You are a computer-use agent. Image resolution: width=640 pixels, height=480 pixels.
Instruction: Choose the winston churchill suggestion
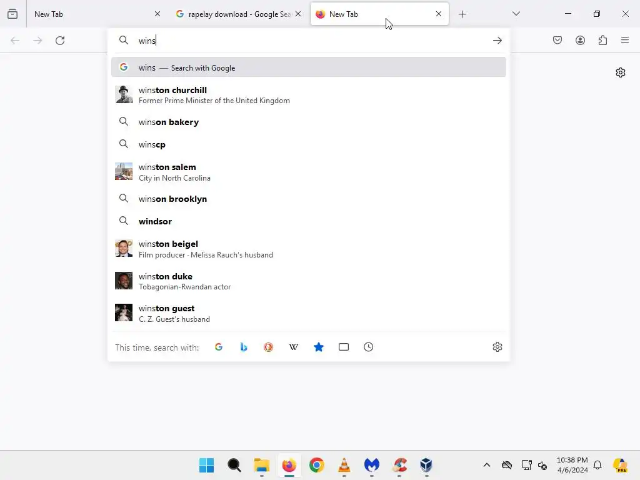point(309,95)
